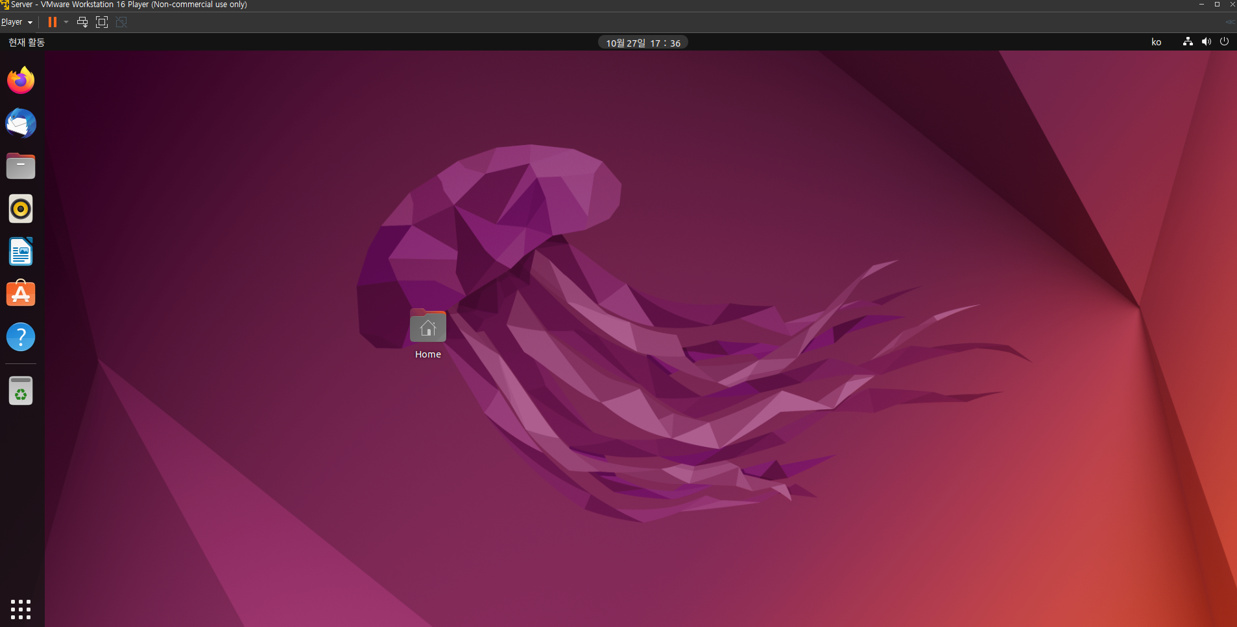Minimize the VMware Player window
The image size is (1237, 627).
coord(1201,5)
